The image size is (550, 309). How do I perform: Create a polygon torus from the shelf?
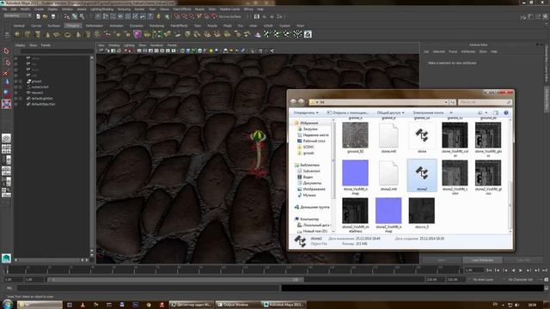click(67, 34)
